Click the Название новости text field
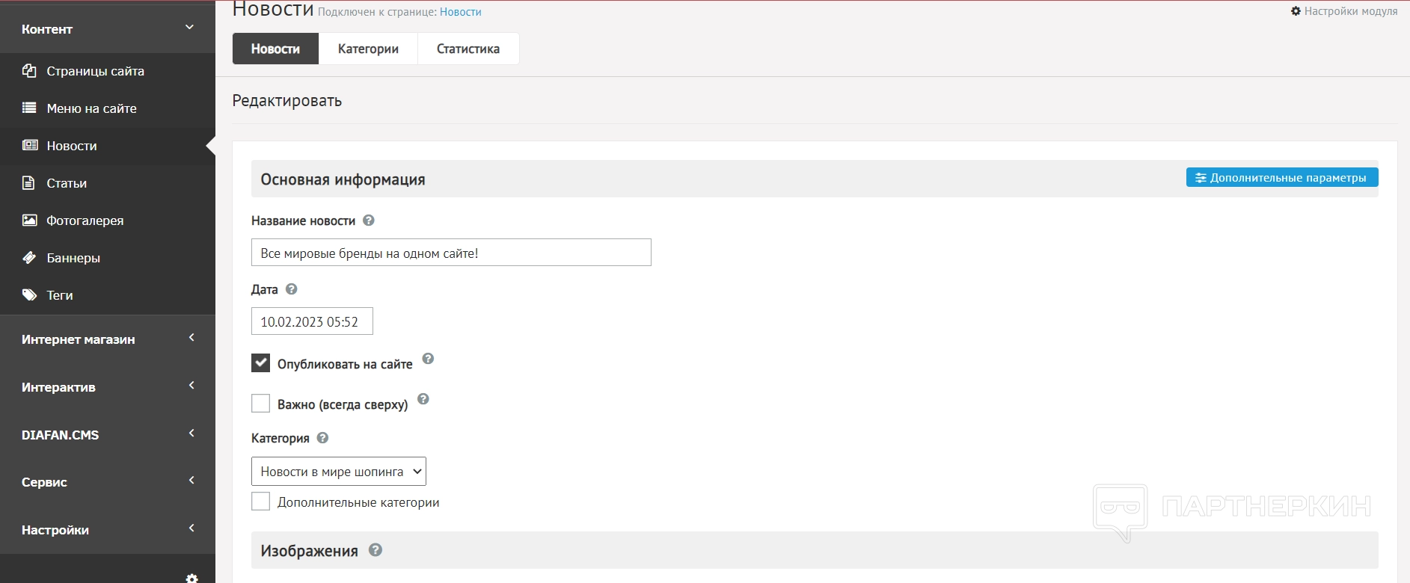Viewport: 1410px width, 583px height. click(451, 253)
